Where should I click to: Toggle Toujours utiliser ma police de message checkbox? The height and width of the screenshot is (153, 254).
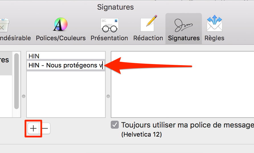point(115,125)
